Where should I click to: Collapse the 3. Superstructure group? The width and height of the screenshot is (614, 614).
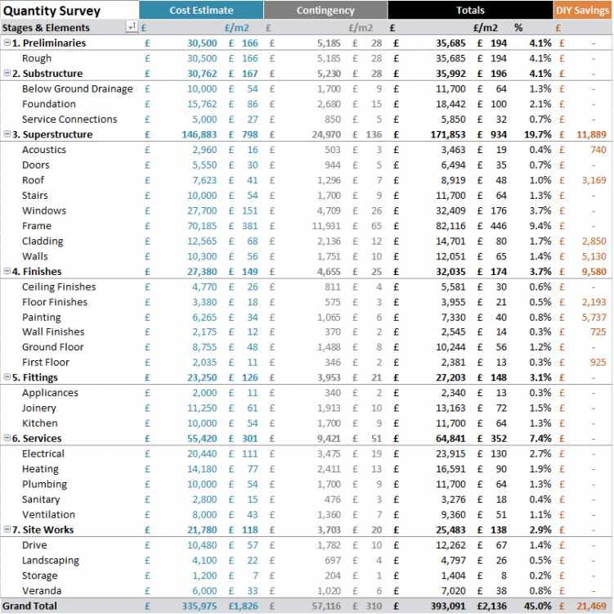(7, 134)
